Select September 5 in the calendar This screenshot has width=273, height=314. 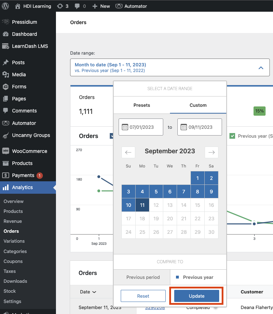point(156,192)
